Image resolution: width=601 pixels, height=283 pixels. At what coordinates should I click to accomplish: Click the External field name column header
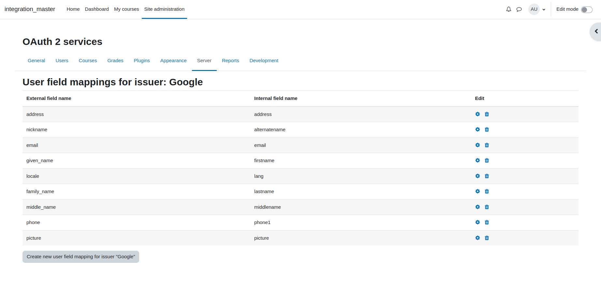tap(49, 98)
